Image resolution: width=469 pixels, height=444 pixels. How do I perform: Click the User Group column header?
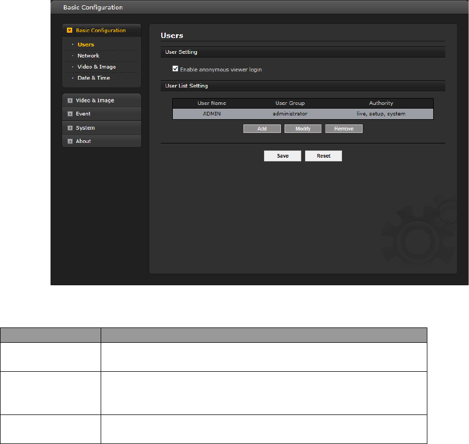coord(290,103)
